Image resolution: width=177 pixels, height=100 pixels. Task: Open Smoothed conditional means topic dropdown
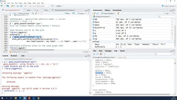(104, 57)
